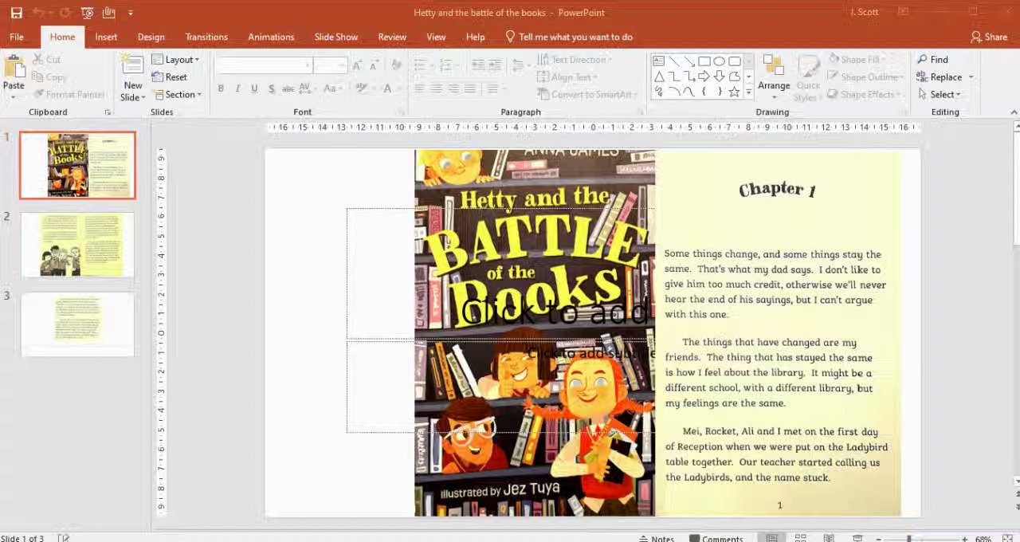The width and height of the screenshot is (1020, 542).
Task: Click the Find magnifier button
Action: coord(932,60)
